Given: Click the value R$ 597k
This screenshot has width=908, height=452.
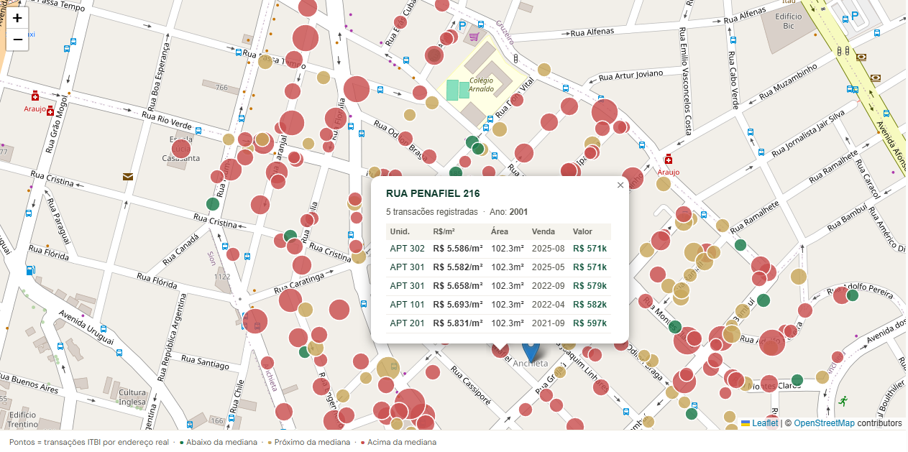Looking at the screenshot, I should coord(590,323).
